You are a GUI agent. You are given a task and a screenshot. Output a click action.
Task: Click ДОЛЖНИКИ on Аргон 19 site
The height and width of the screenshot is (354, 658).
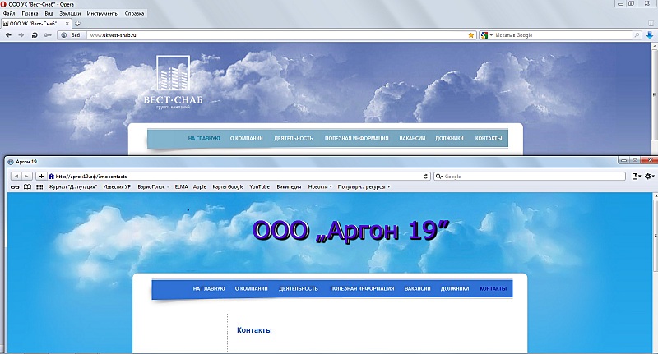tap(455, 288)
